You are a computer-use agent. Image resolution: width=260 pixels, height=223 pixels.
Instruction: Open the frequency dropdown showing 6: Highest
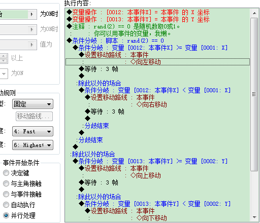(32, 145)
